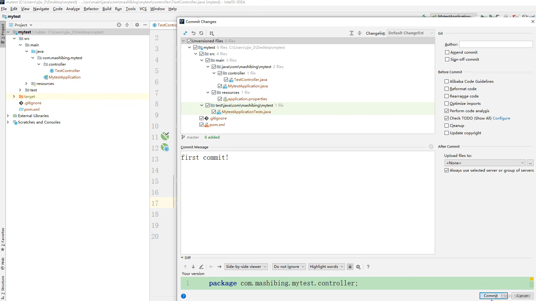The height and width of the screenshot is (301, 536).
Task: Click the Diff help question mark
Action: (368, 267)
